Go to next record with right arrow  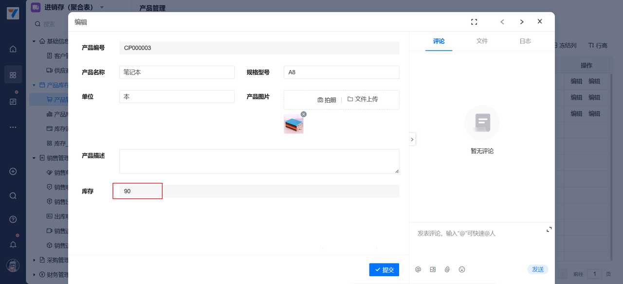[x=522, y=22]
